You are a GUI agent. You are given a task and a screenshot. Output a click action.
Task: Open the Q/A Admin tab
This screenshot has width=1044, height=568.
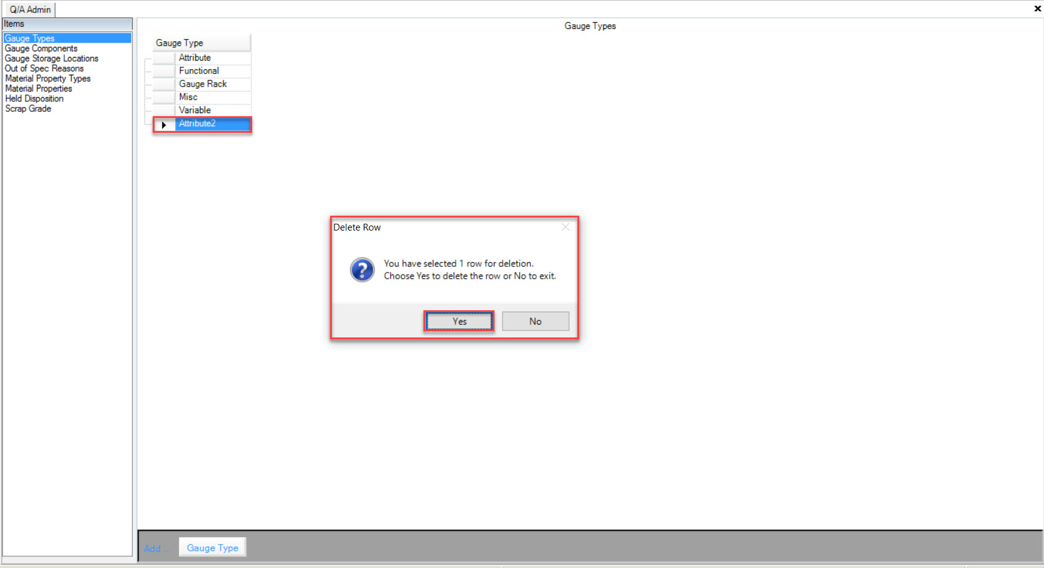pos(30,10)
